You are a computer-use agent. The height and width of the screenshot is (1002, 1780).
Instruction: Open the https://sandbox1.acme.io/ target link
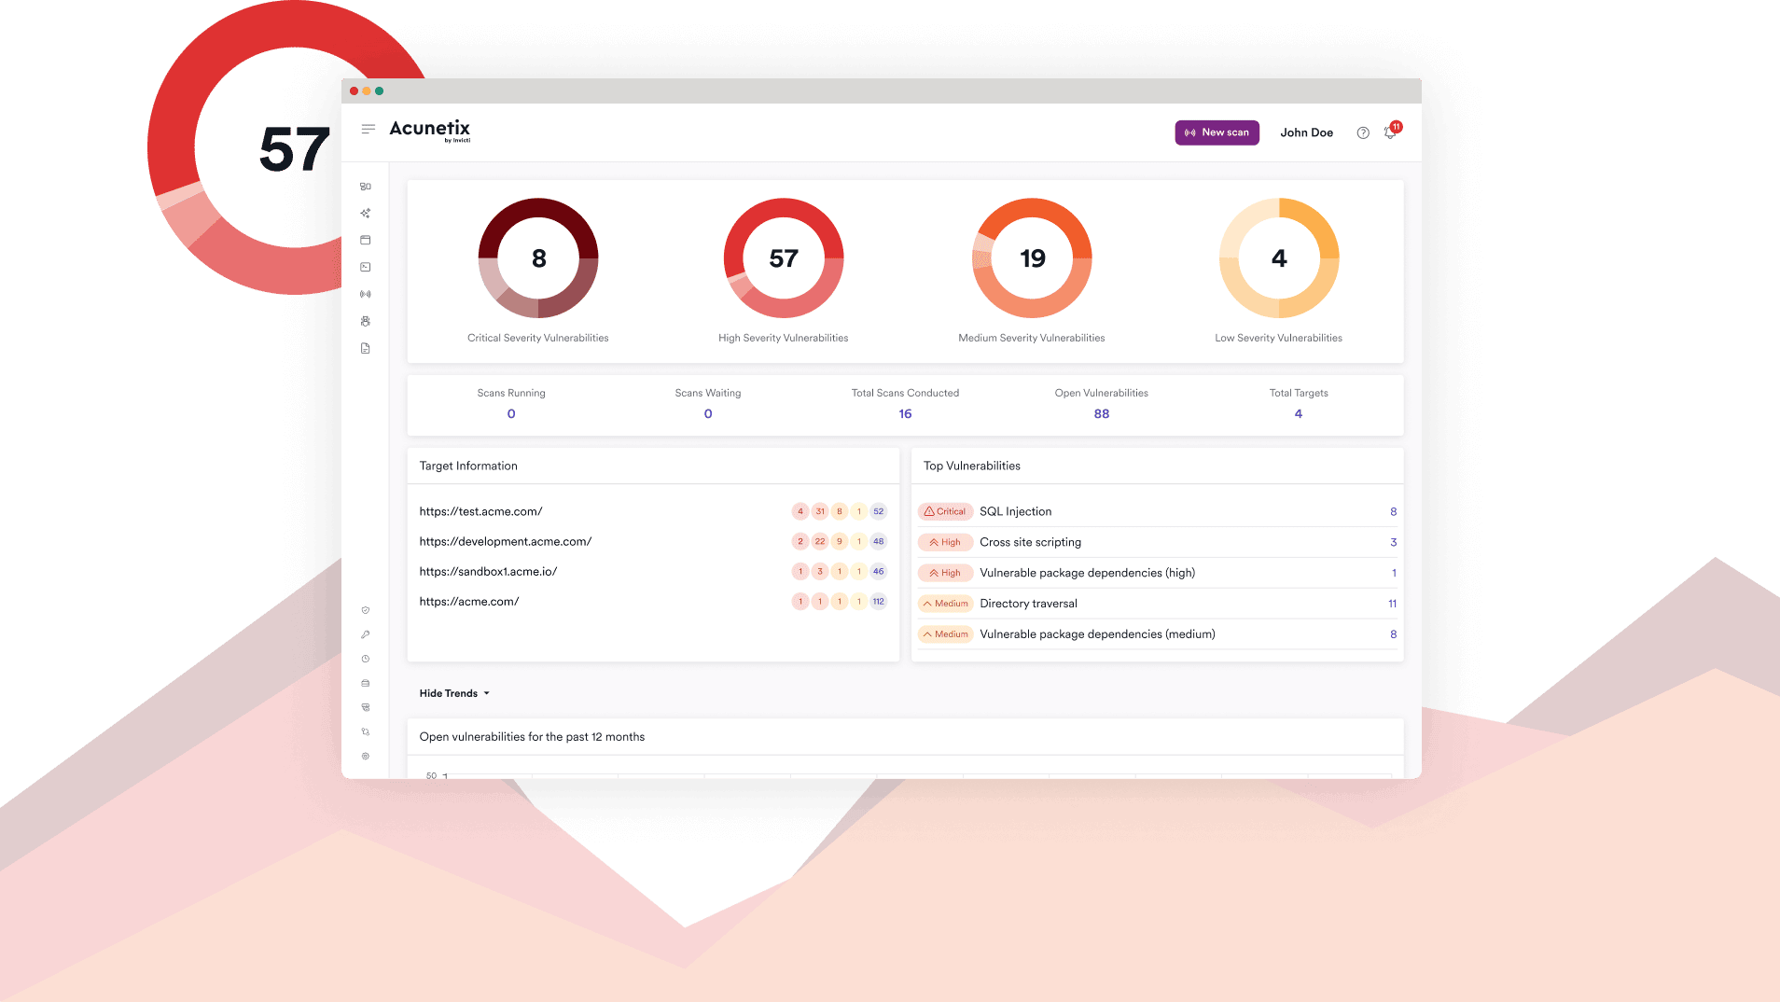[488, 571]
